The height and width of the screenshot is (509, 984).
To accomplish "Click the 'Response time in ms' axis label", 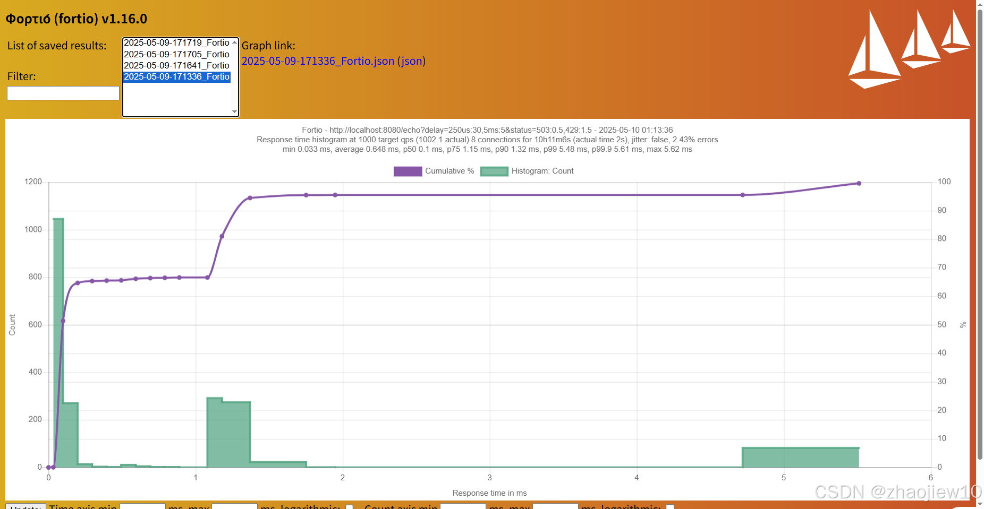I will click(x=489, y=493).
